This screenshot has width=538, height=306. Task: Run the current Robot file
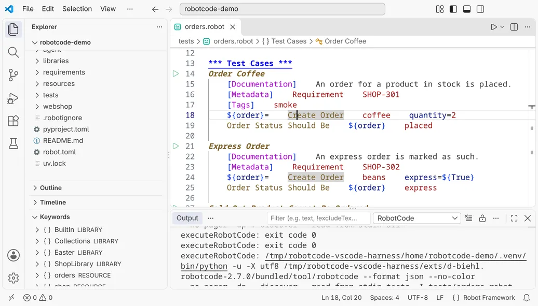(494, 27)
